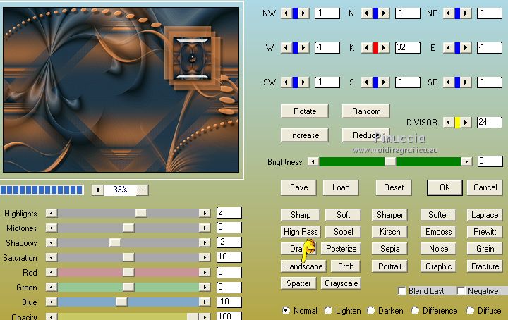508x320 pixels.
Task: Select the Normal blend mode radio
Action: coord(286,311)
